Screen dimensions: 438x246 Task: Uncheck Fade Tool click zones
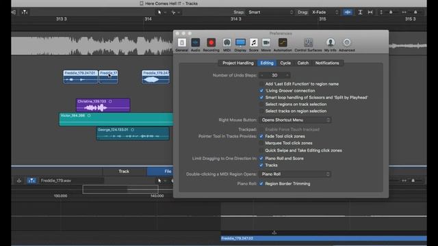[261, 137]
